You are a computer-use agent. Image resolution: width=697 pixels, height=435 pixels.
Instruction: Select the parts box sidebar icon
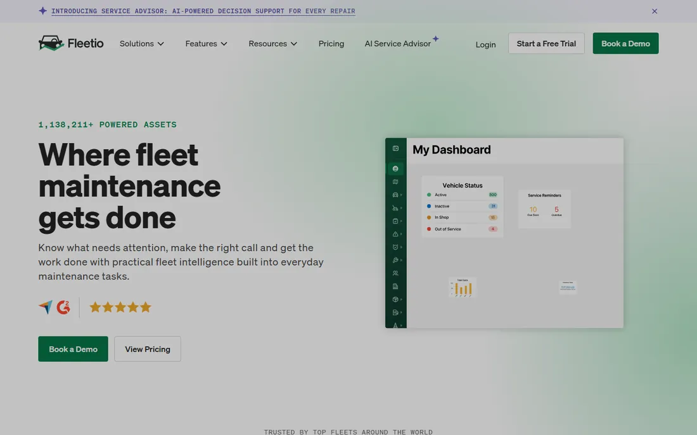pyautogui.click(x=395, y=299)
